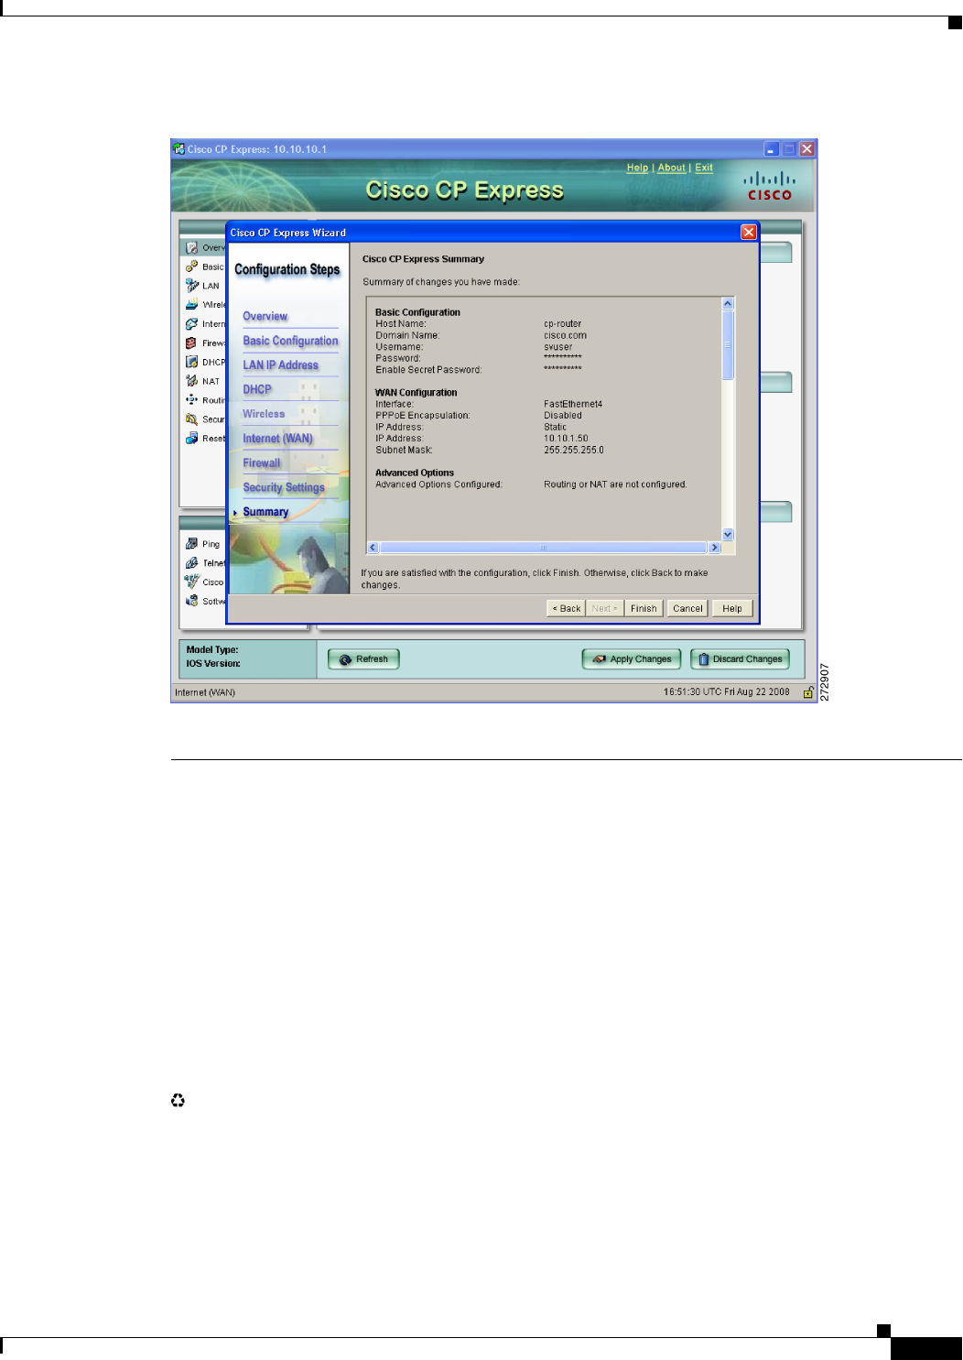The width and height of the screenshot is (963, 1360).
Task: Open the Routing icon in the sidebar
Action: tap(192, 400)
